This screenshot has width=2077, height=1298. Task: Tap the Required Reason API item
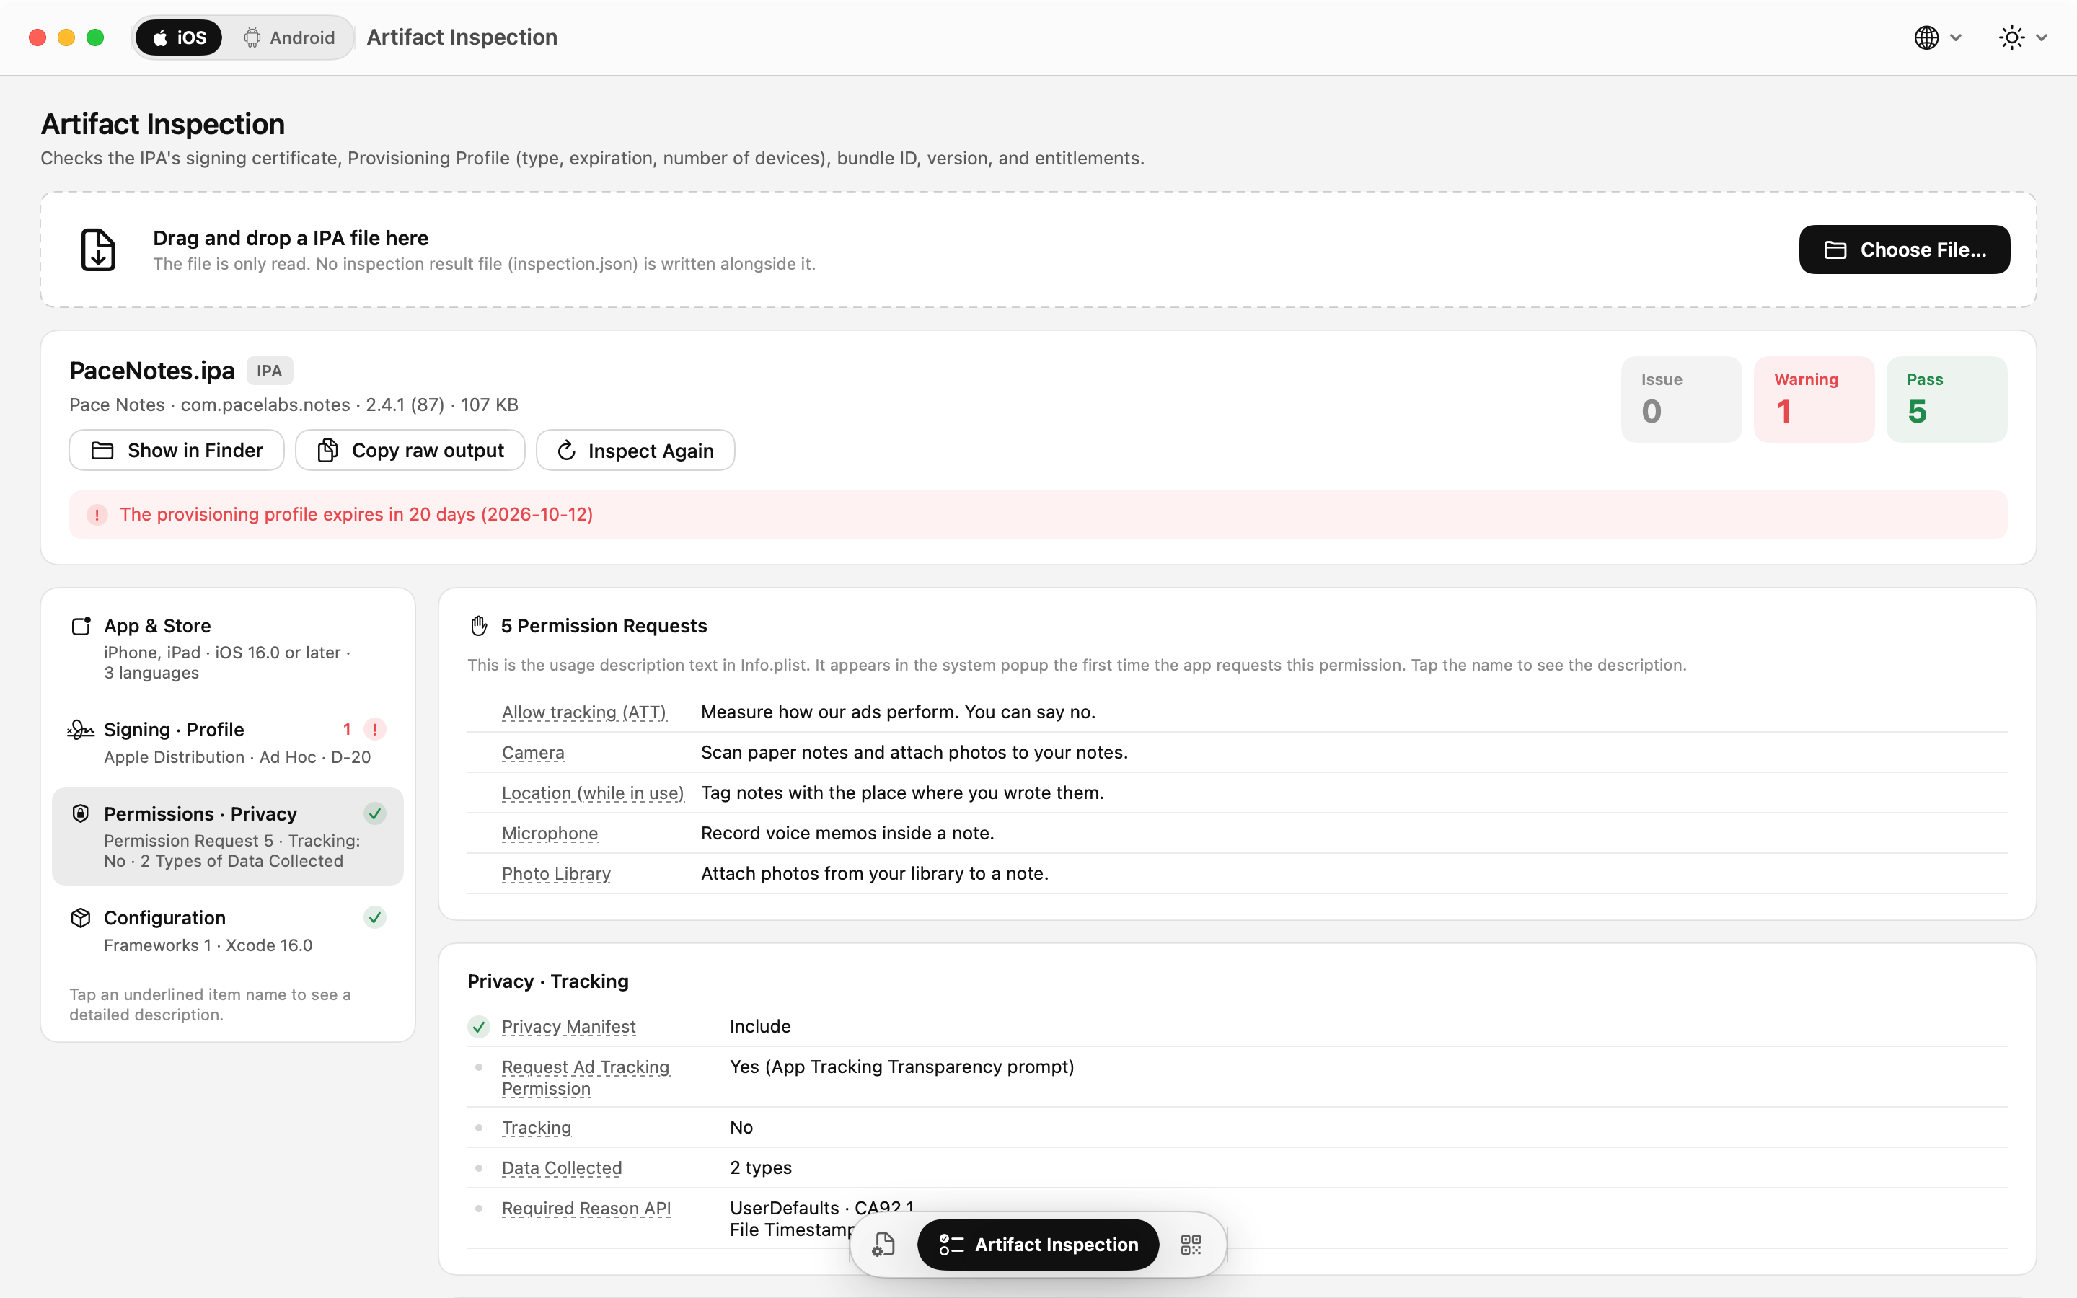586,1209
